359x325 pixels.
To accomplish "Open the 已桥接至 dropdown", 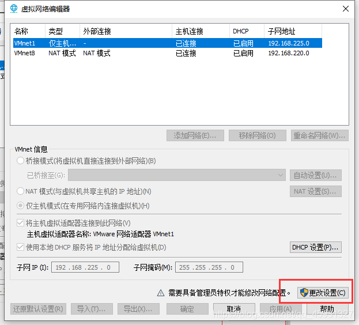I will 177,175.
